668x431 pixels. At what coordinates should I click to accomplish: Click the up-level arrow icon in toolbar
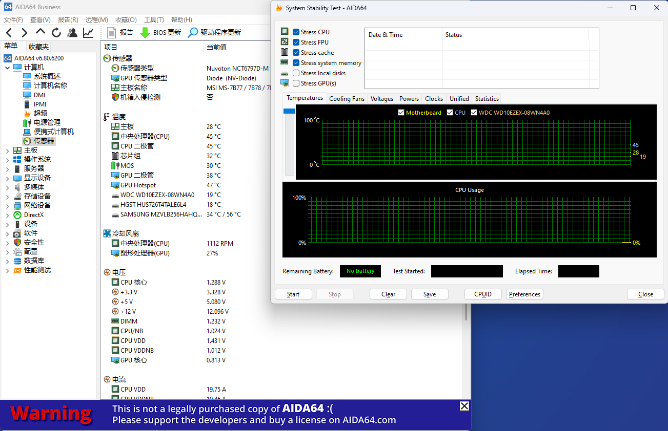[x=40, y=32]
